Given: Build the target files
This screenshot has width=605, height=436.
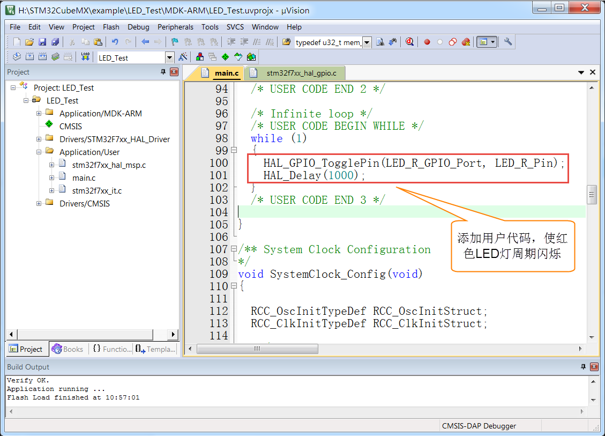Looking at the screenshot, I should click(29, 57).
